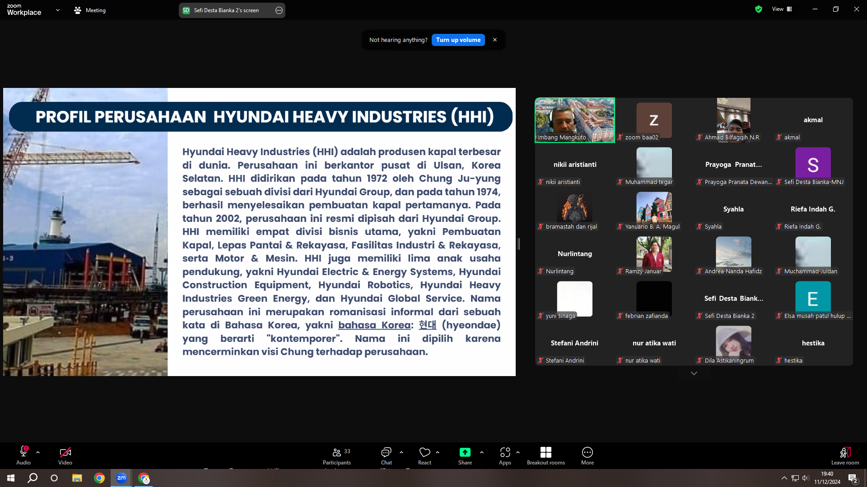Select Dila Astikaningrum's participant tile
This screenshot has width=867, height=487.
pyautogui.click(x=734, y=343)
